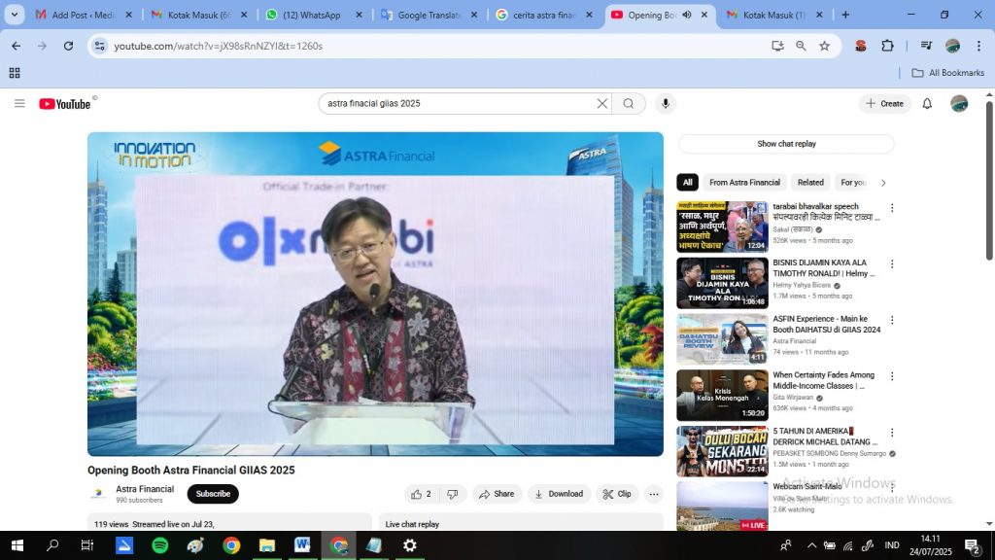Show more filter chips with the arrow

point(882,183)
